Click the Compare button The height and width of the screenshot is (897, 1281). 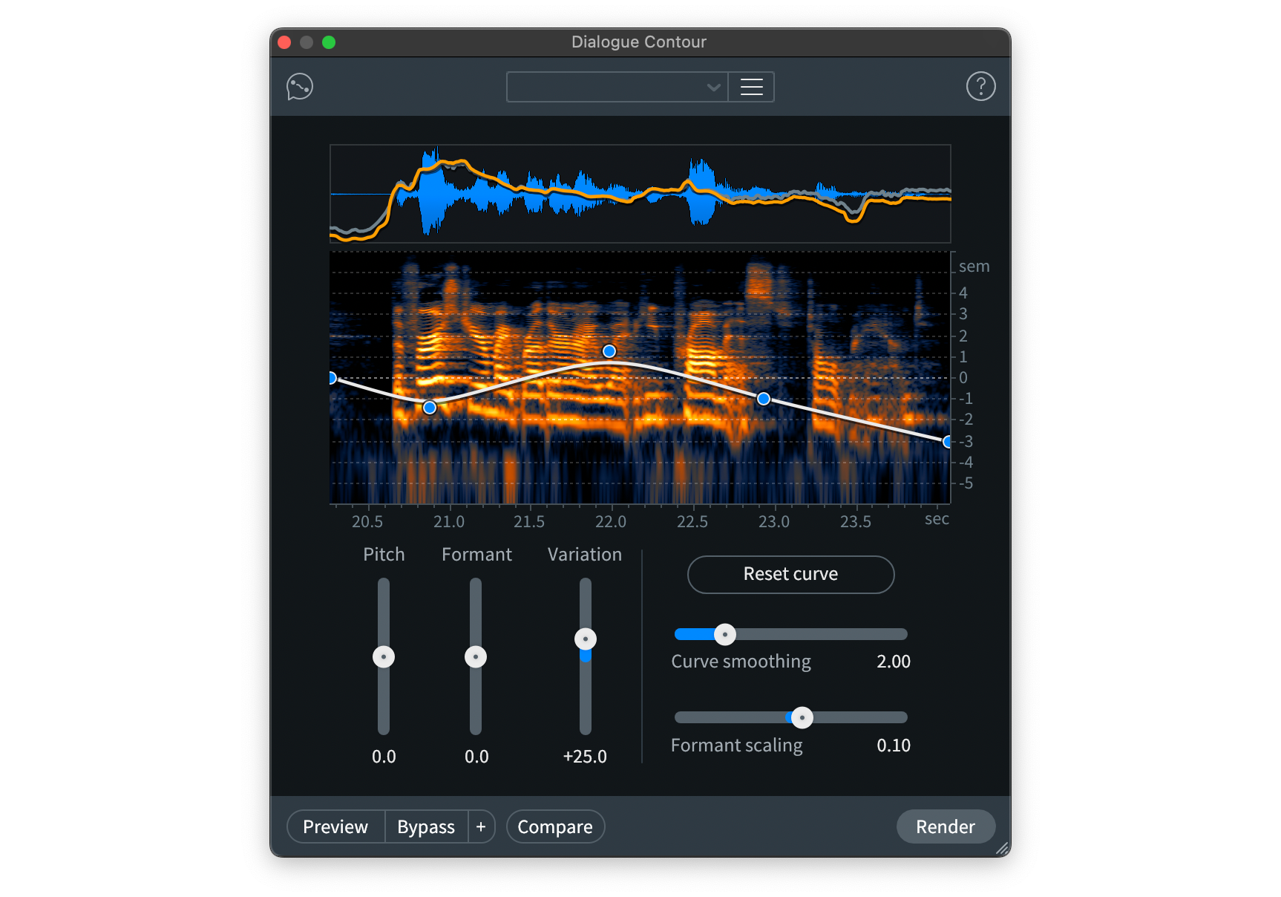coord(555,826)
